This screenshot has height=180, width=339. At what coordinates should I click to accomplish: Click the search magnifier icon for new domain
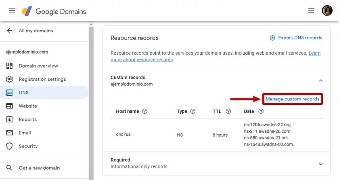9,168
